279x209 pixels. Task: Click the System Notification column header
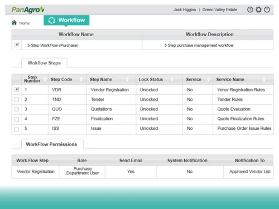(x=187, y=161)
